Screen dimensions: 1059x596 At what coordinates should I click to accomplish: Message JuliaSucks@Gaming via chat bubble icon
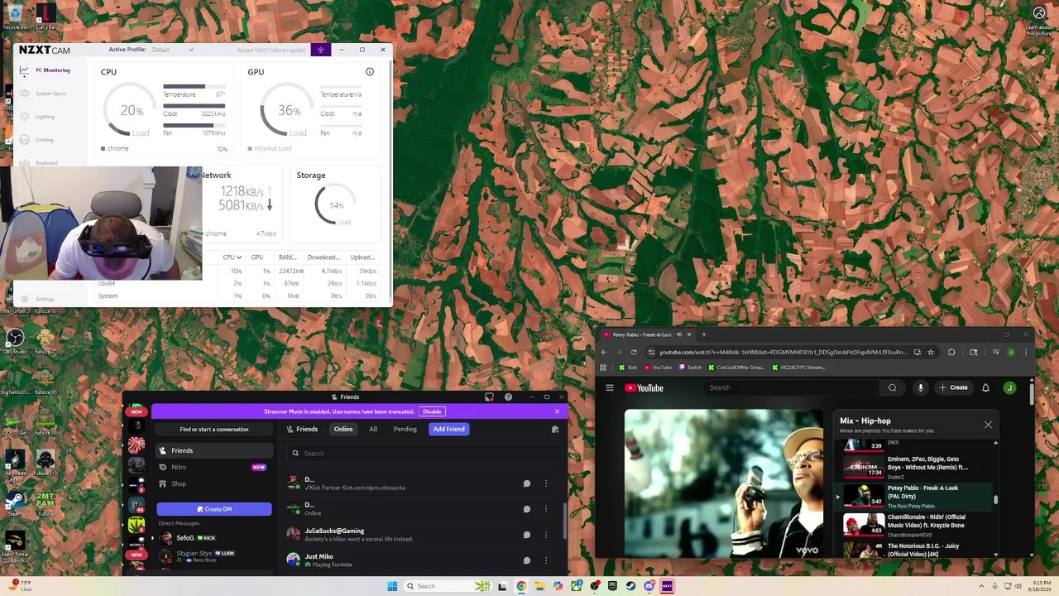coord(526,535)
